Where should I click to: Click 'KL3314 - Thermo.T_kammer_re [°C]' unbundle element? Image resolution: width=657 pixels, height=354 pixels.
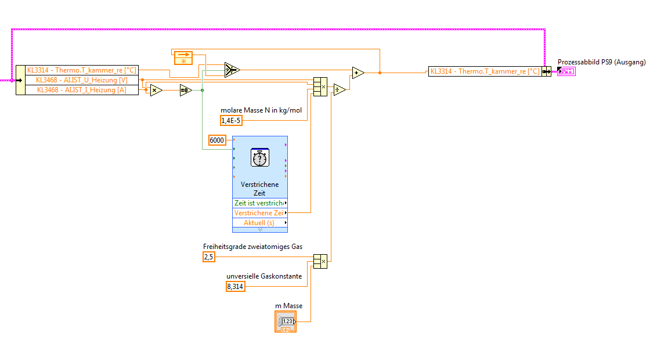(82, 70)
